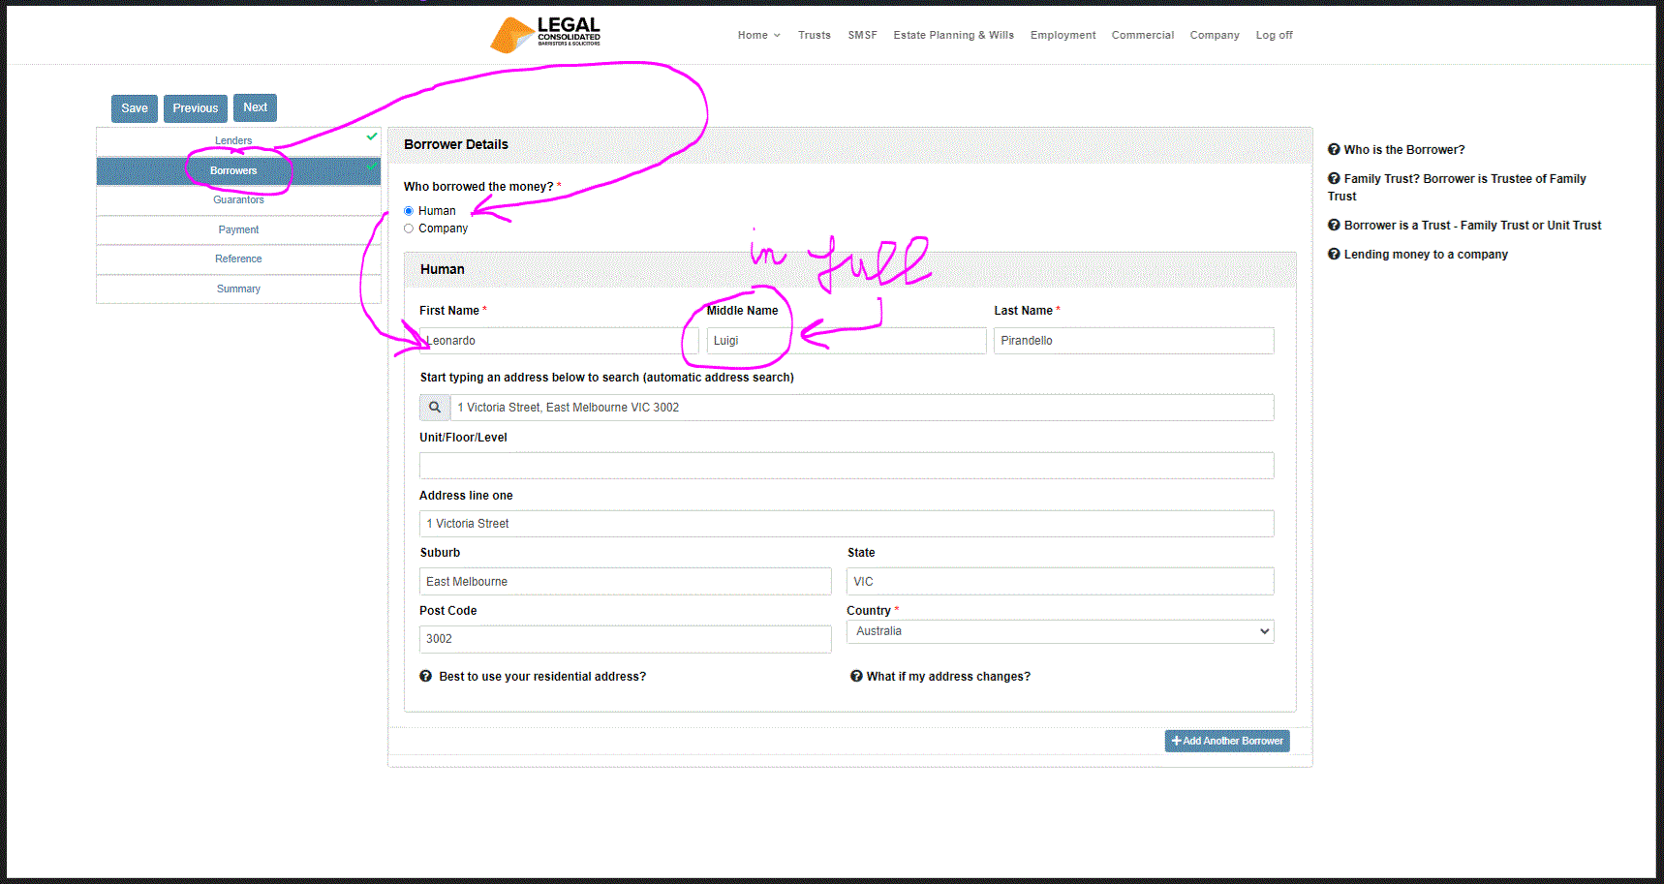Open the Employment menu item
1664x884 pixels.
pyautogui.click(x=1063, y=35)
